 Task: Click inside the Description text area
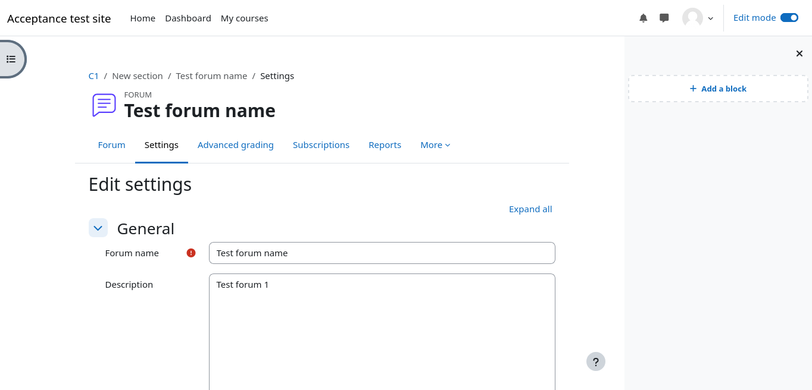(x=382, y=333)
